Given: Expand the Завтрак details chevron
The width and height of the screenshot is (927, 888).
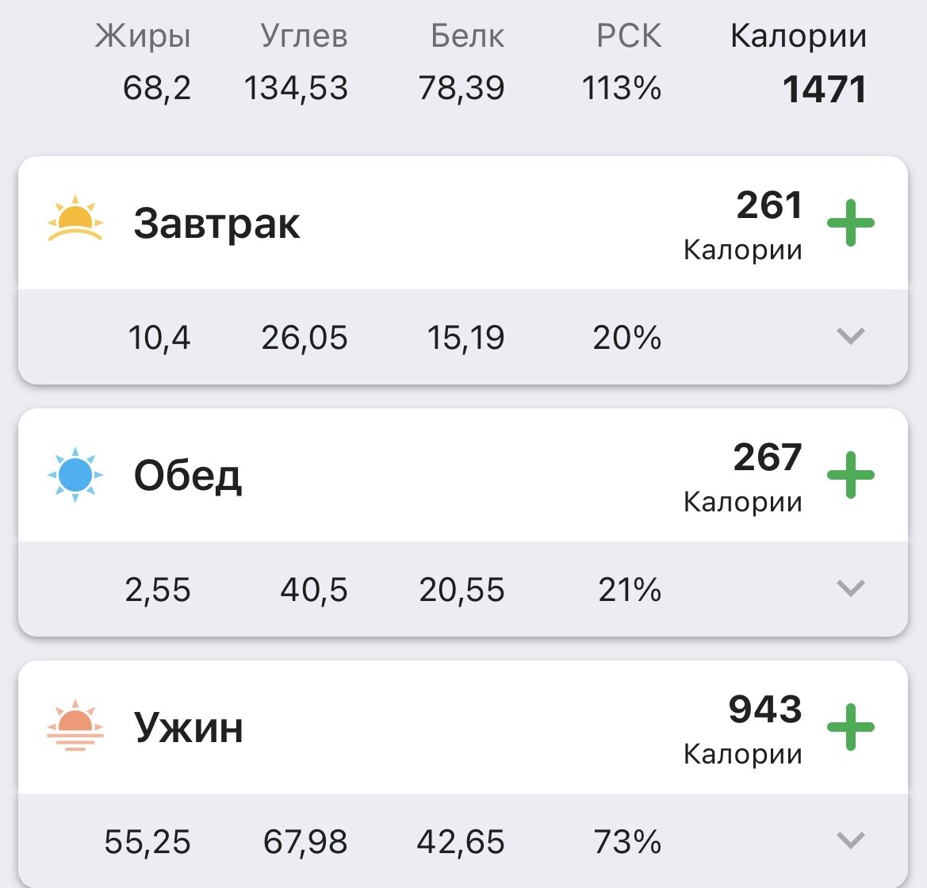Looking at the screenshot, I should pyautogui.click(x=849, y=337).
